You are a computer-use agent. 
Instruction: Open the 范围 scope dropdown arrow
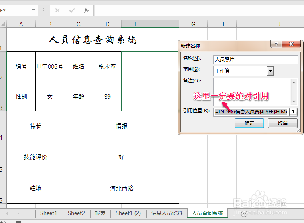point(270,71)
